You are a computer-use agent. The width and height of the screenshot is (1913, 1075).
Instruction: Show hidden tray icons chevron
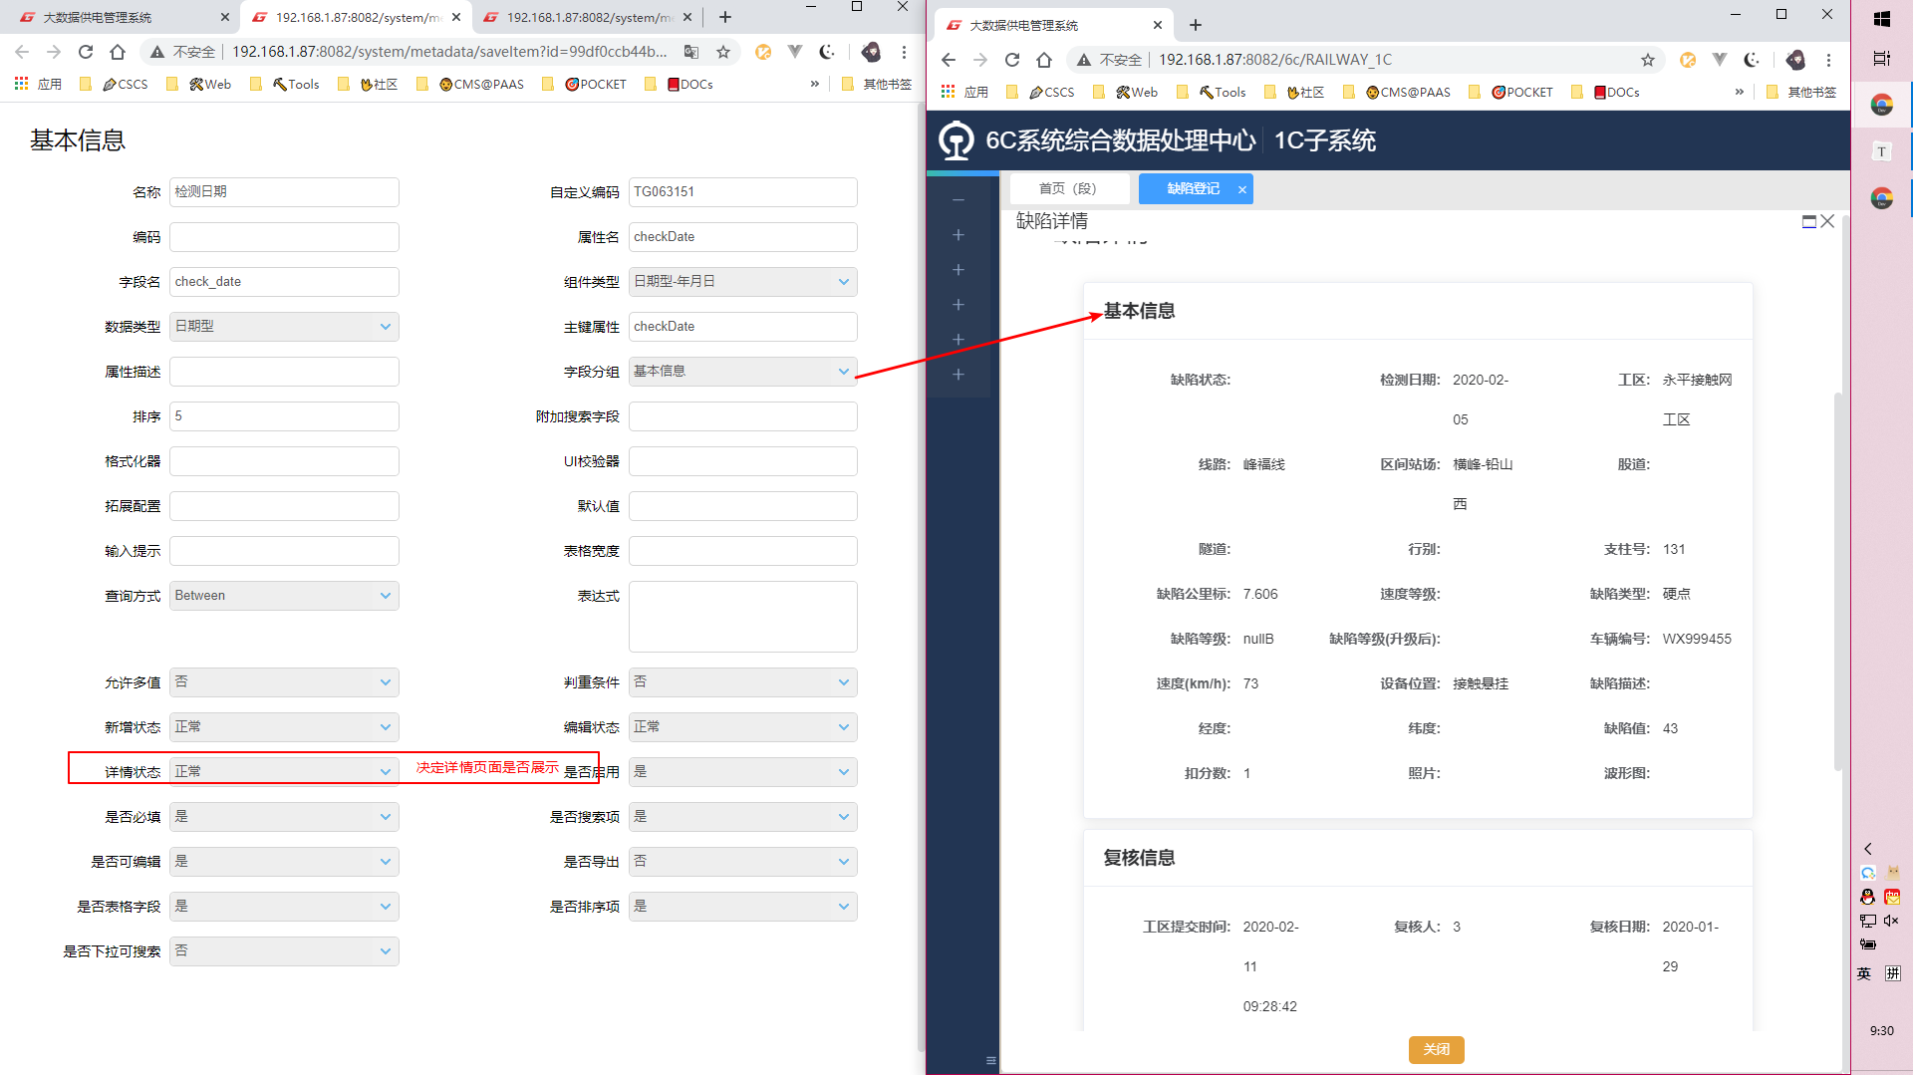click(x=1868, y=849)
